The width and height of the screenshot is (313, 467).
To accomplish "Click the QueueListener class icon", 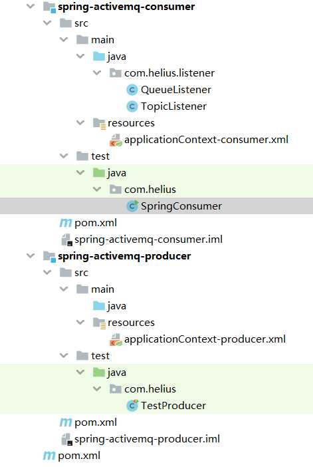I will [x=132, y=90].
